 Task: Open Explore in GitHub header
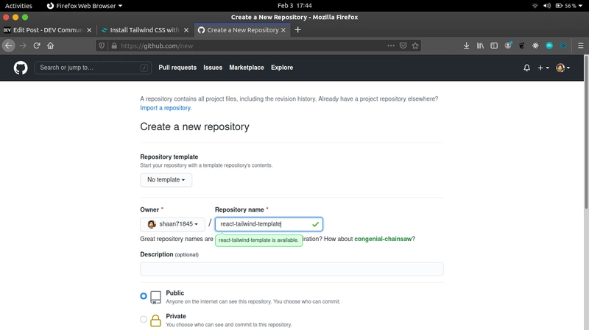pyautogui.click(x=282, y=68)
